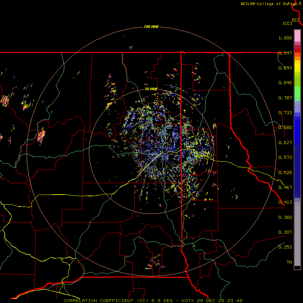The image size is (303, 303).
Task: Click the 0.733 legend value
Action: 285,113
